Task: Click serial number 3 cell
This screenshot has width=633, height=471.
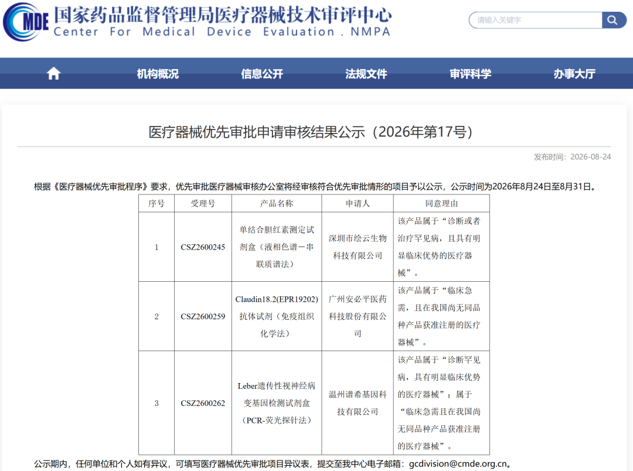Action: pos(156,403)
